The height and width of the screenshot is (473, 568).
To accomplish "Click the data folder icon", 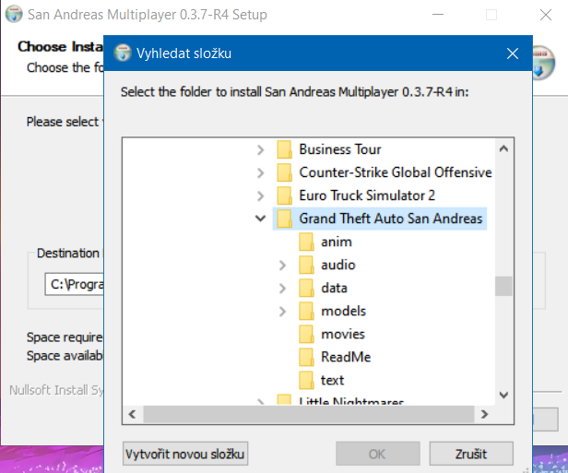I will [306, 289].
